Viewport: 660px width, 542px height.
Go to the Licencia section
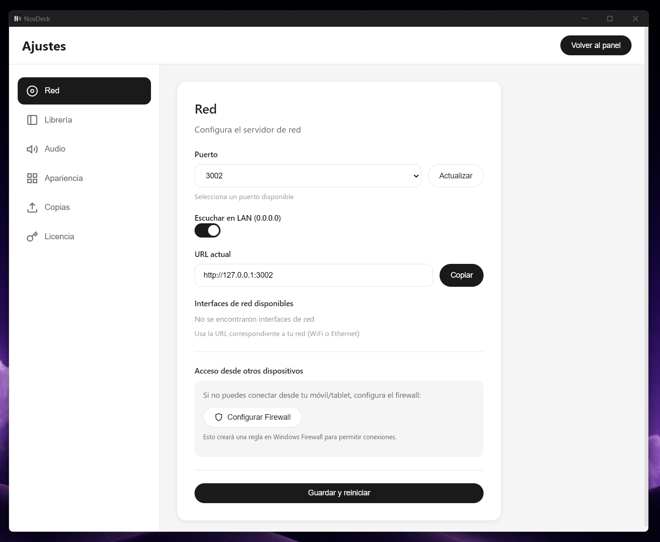coord(59,237)
